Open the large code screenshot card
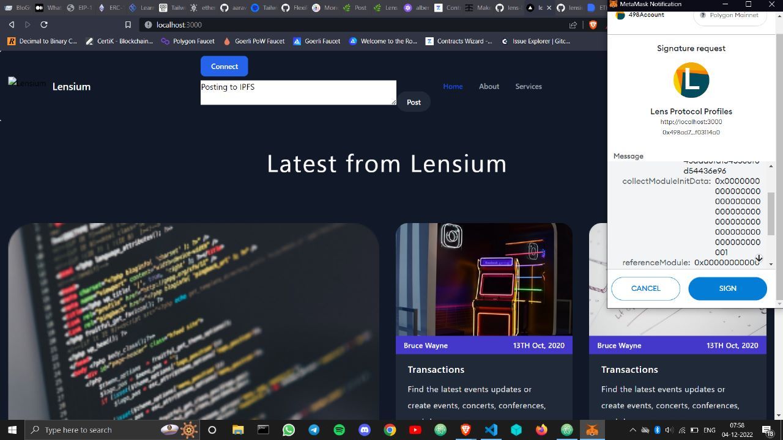This screenshot has height=440, width=783. pos(193,321)
